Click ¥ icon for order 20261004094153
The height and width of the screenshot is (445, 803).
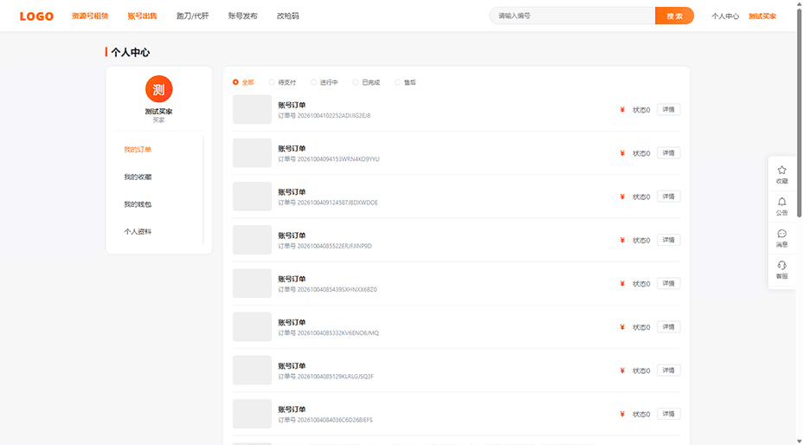click(622, 153)
